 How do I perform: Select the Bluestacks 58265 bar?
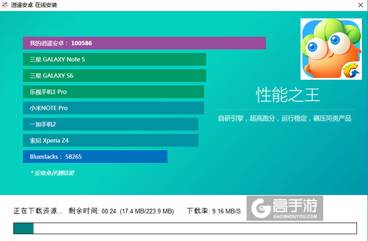point(95,156)
